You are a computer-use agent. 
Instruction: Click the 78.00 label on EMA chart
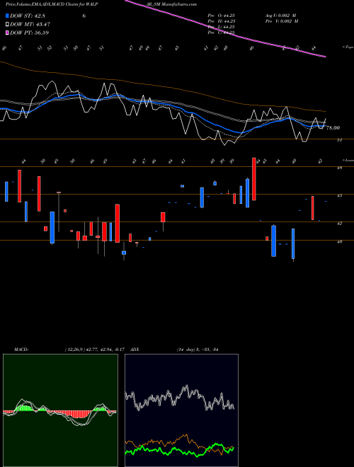tap(333, 128)
